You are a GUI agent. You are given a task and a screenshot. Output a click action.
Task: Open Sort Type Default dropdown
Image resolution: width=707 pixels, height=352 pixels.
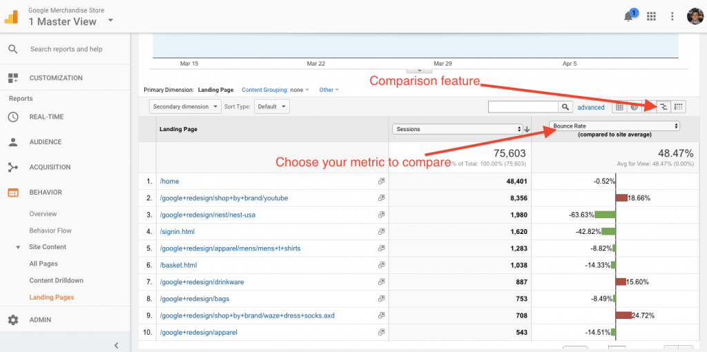tap(272, 107)
